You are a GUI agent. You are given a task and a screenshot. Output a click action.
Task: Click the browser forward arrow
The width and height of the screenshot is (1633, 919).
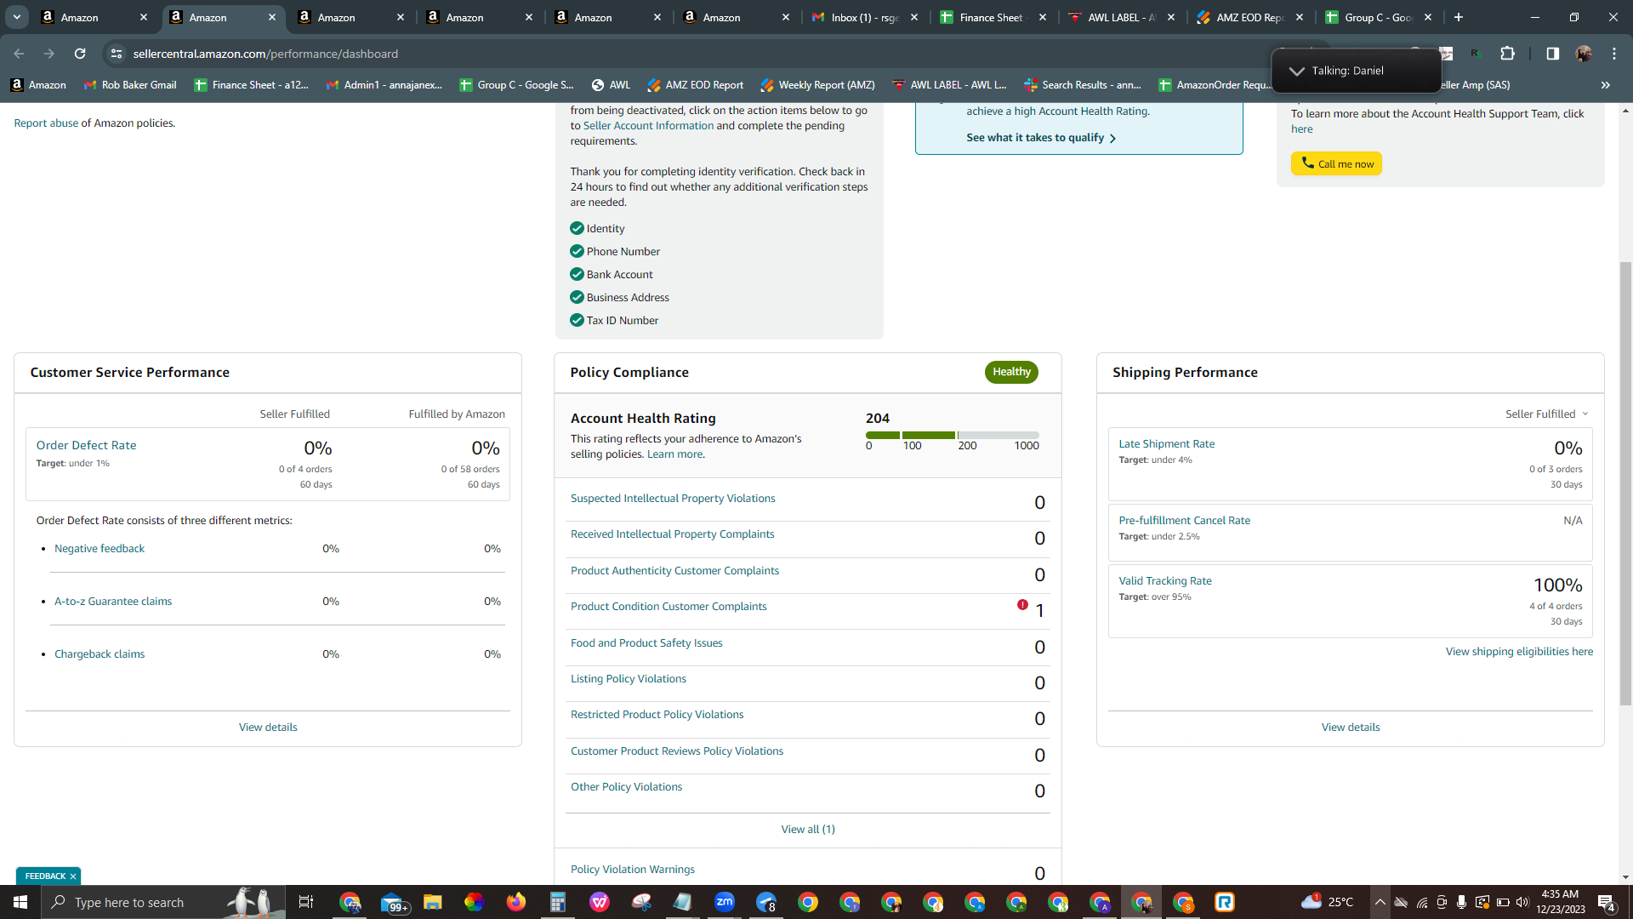pos(49,54)
